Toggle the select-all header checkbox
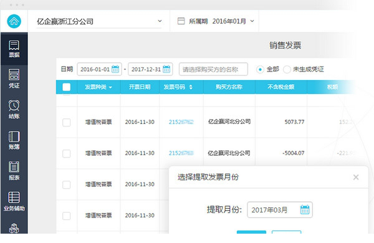The image size is (374, 243). pyautogui.click(x=66, y=87)
